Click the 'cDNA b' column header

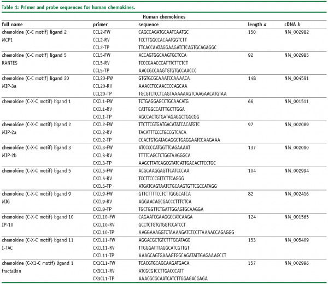point(294,25)
